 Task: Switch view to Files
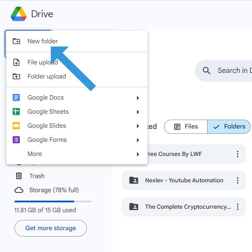click(186, 127)
